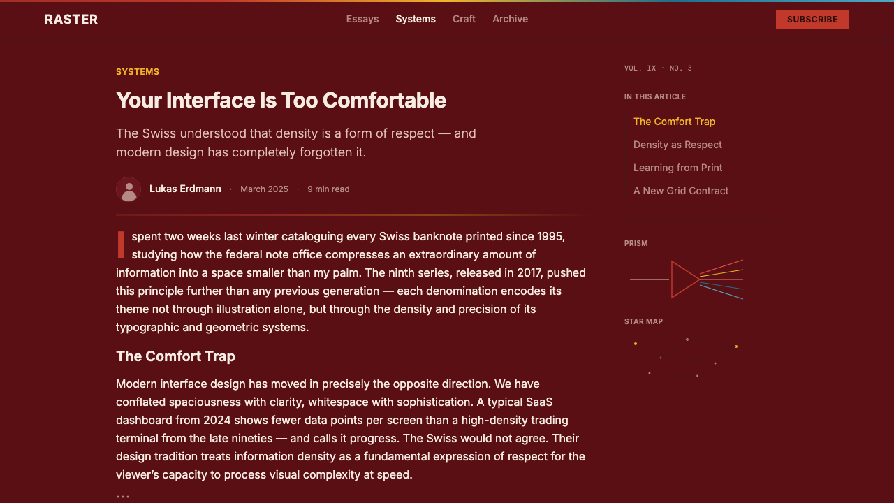Viewport: 894px width, 503px height.
Task: Jump to Density as Respect section
Action: (x=677, y=145)
